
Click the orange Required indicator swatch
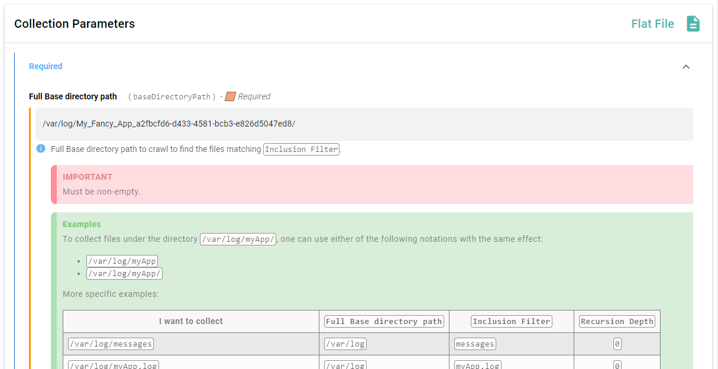[230, 96]
